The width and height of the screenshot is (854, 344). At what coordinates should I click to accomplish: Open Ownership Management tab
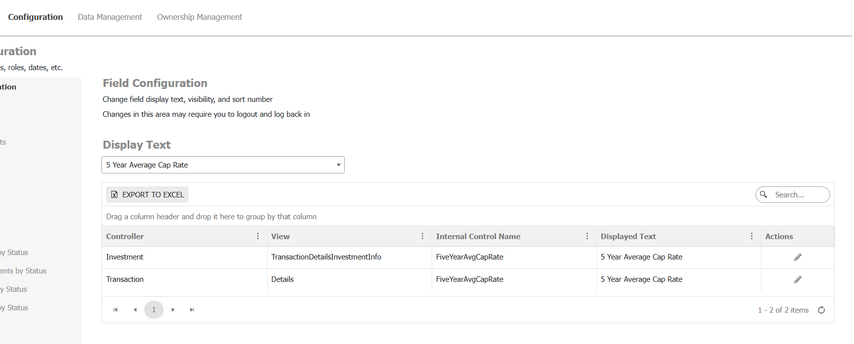click(x=199, y=17)
